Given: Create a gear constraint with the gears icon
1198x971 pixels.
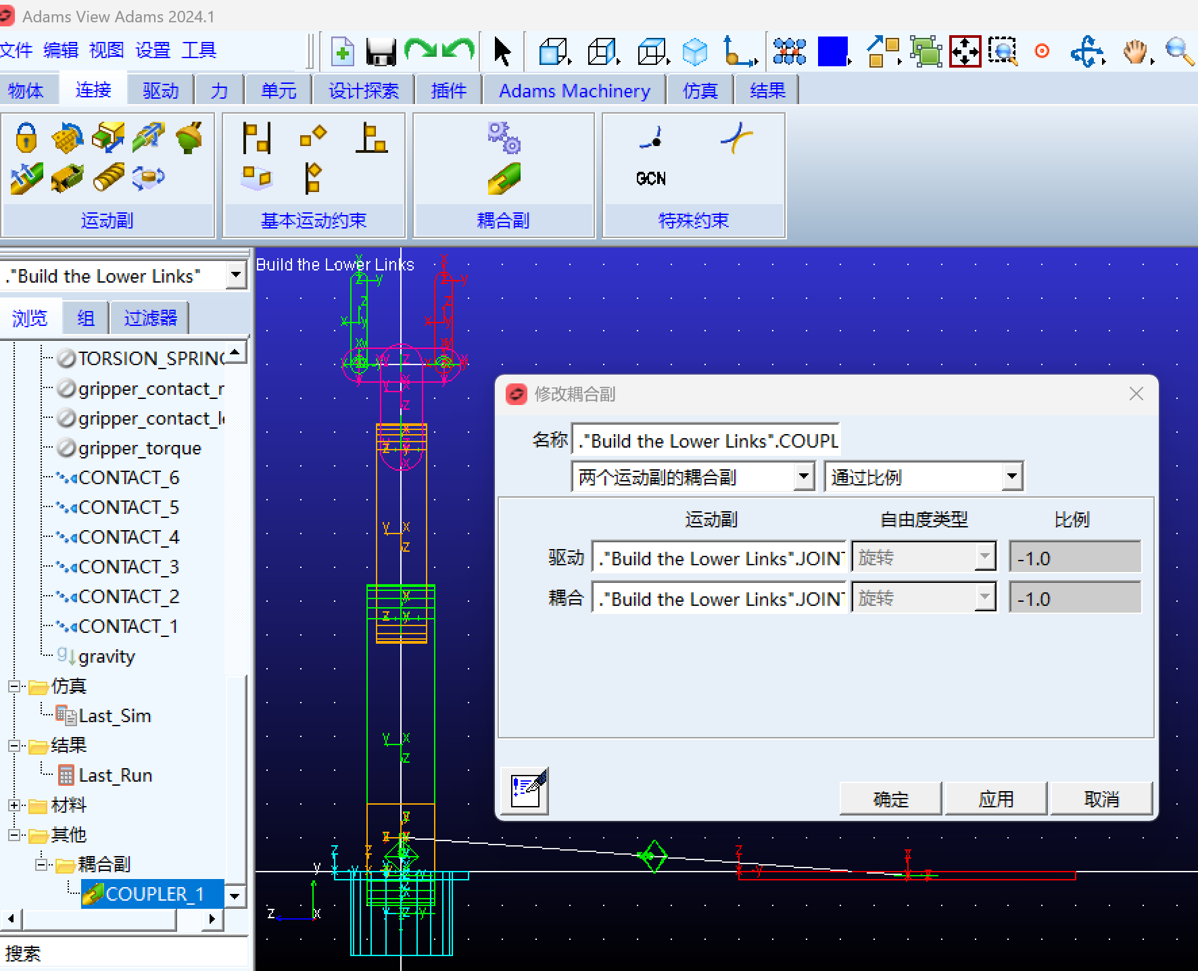Looking at the screenshot, I should coord(504,137).
